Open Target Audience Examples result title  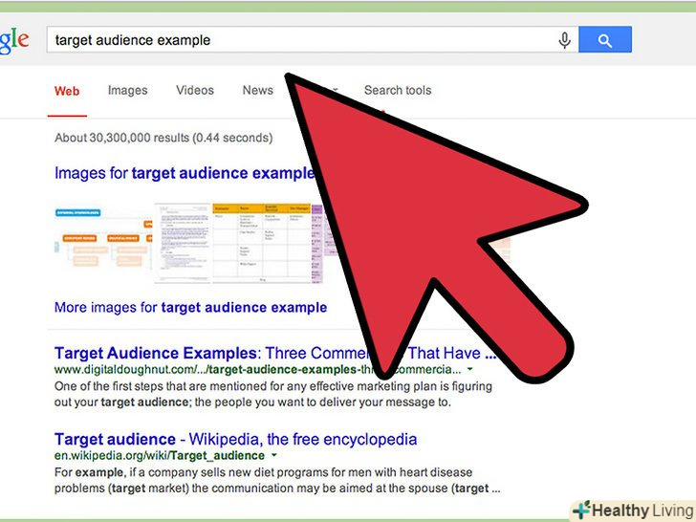click(275, 353)
